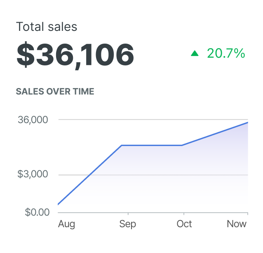
Task: Click the line's starting point at bottom left
Action: 58,204
